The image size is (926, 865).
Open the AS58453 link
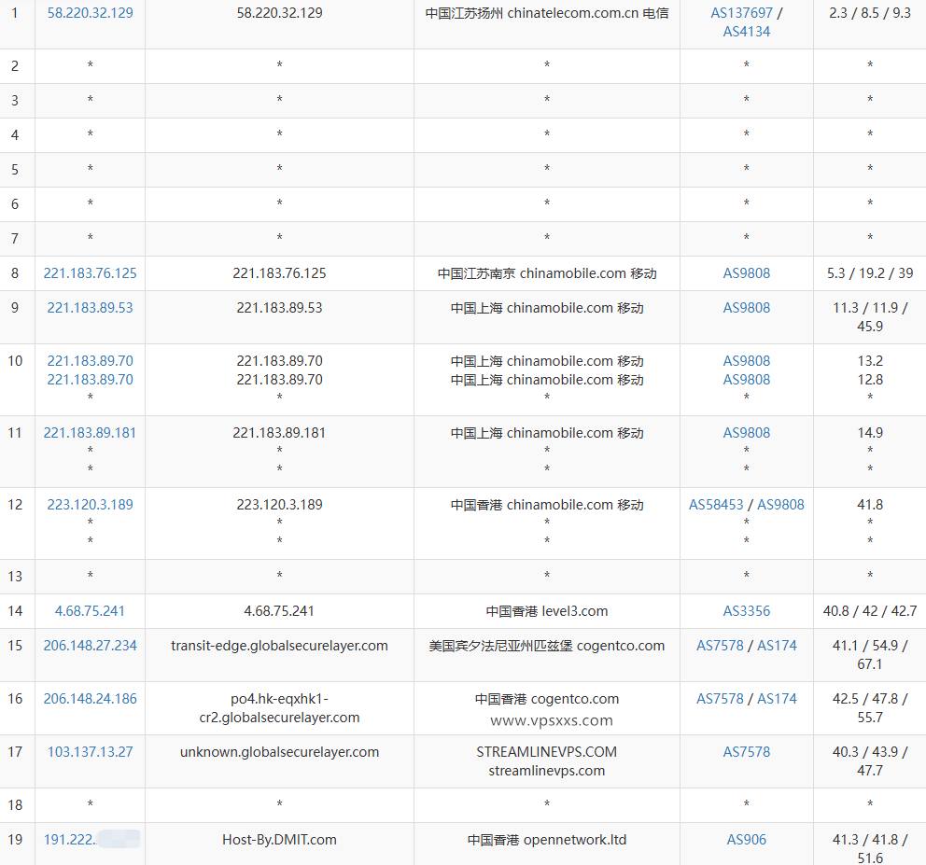tap(716, 505)
